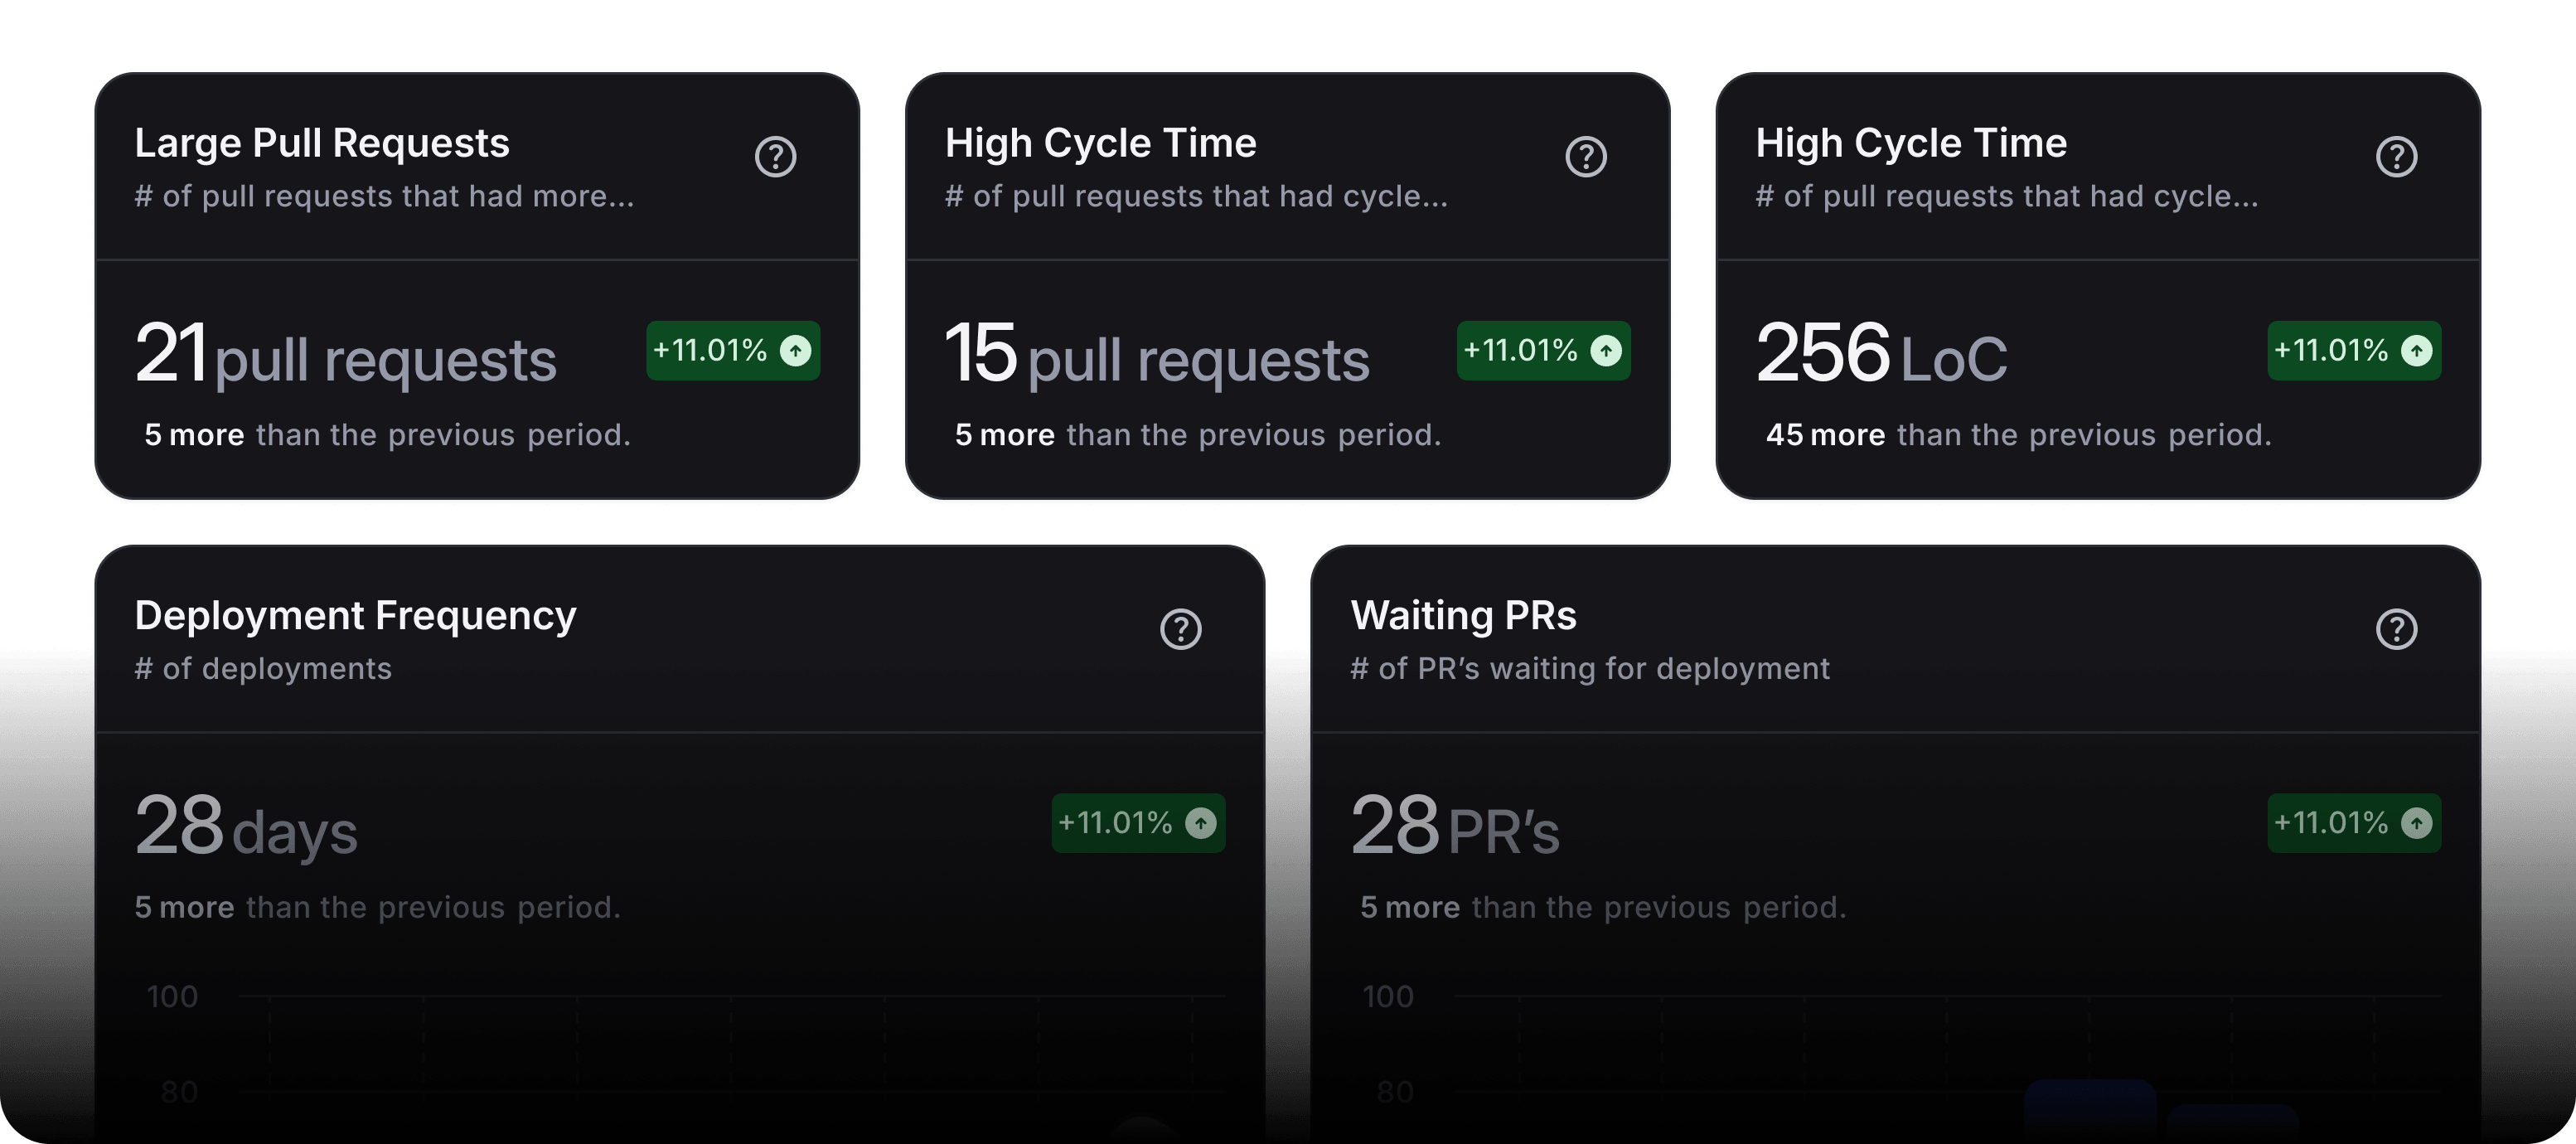
Task: Click question mark icon on the 256 LoC card
Action: pos(2396,157)
